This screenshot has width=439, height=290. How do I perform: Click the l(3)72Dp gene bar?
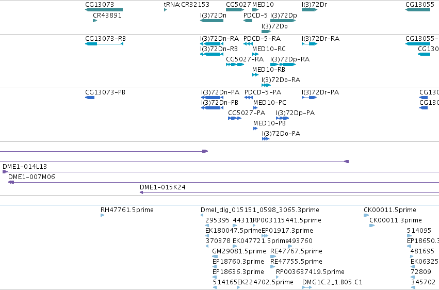point(283,21)
